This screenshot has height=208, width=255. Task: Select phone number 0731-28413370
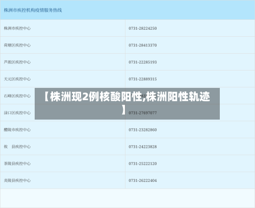tap(143, 45)
